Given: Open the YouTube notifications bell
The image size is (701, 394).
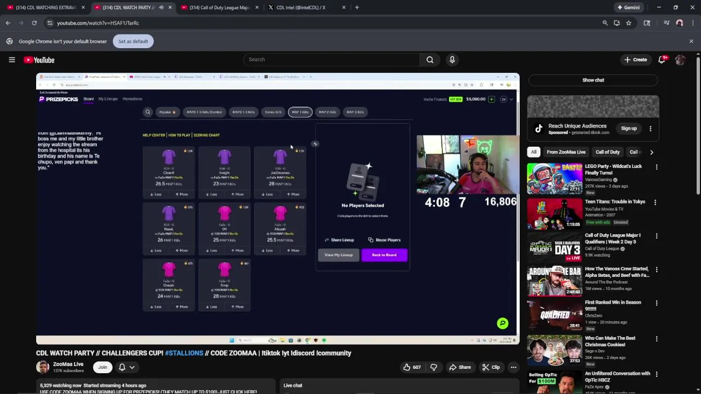Looking at the screenshot, I should 662,60.
